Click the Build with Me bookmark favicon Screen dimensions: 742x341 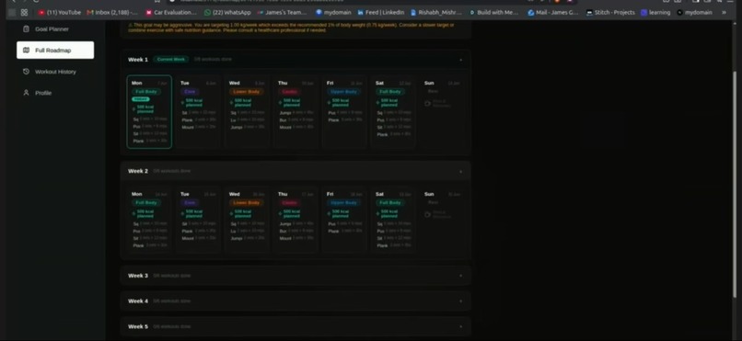click(x=471, y=13)
